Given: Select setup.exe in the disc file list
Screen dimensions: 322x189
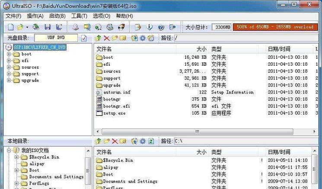Looking at the screenshot, I should pos(114,113).
